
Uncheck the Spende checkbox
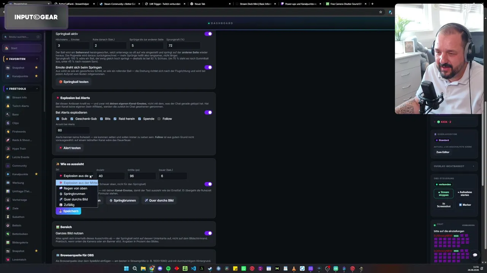[x=140, y=119]
